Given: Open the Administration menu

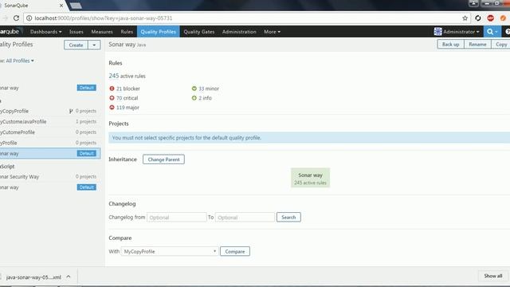Looking at the screenshot, I should click(239, 32).
